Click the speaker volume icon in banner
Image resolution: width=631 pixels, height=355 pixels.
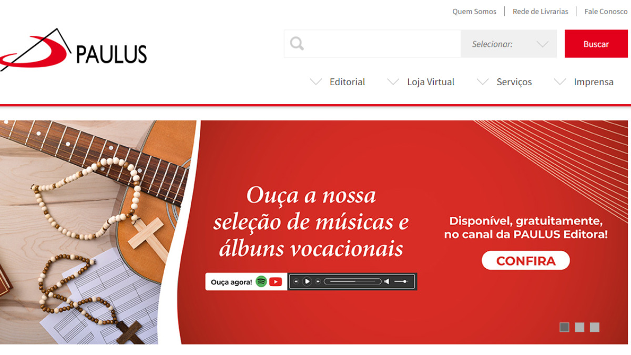(387, 281)
